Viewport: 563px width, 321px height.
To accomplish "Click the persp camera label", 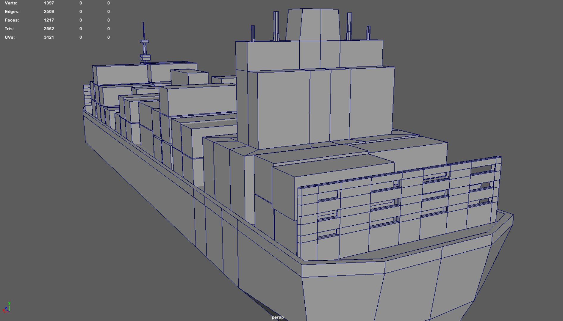I will click(278, 317).
